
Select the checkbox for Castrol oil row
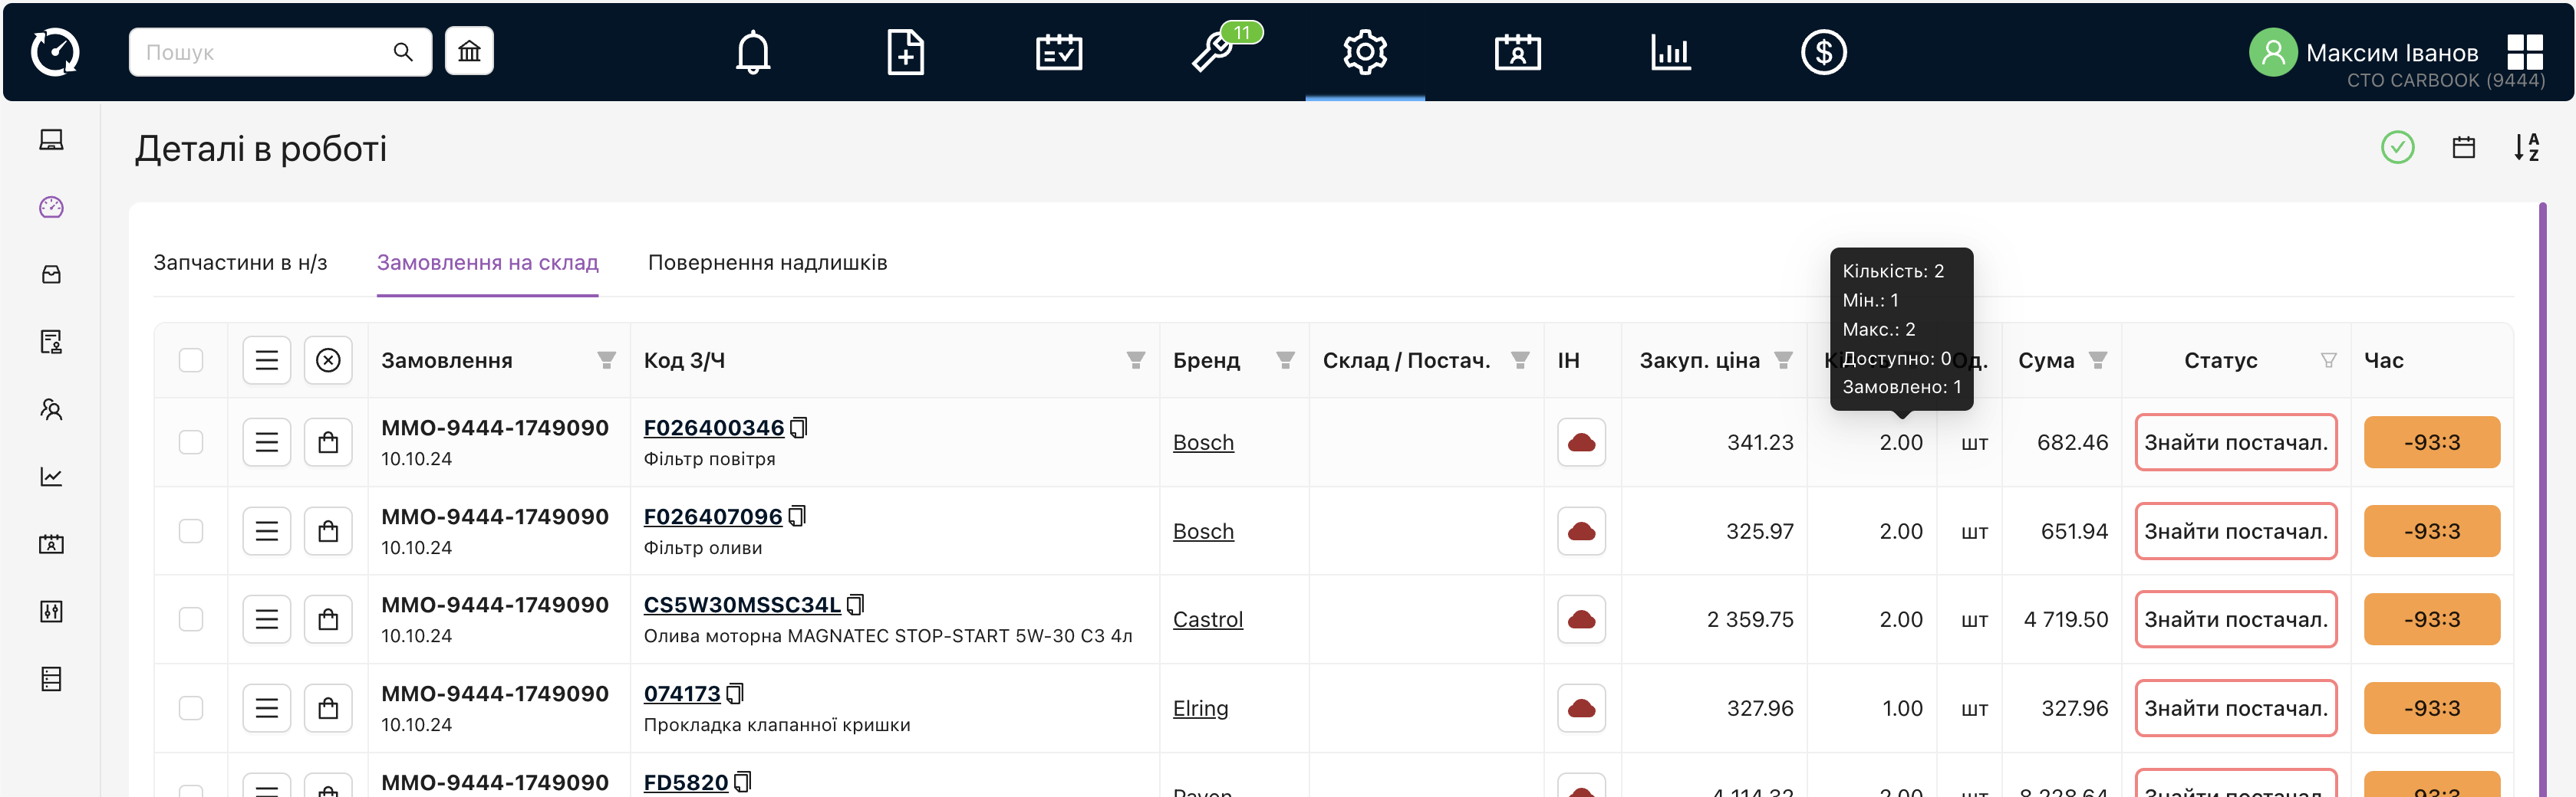coord(191,619)
